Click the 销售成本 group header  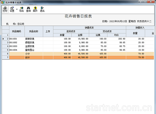point(89,28)
